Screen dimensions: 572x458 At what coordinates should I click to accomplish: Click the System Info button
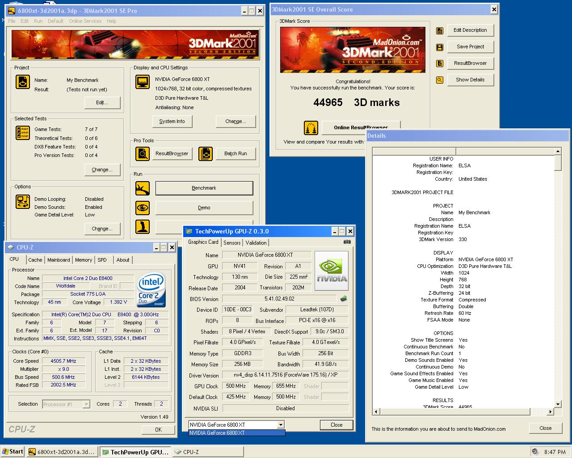point(172,122)
